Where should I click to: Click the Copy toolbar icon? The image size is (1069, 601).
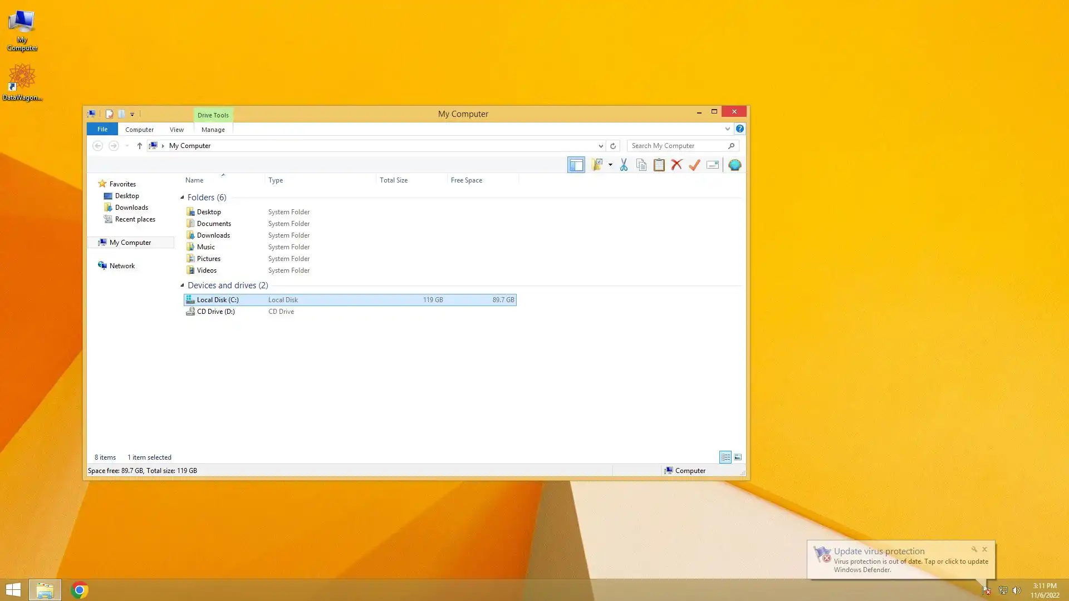point(641,165)
